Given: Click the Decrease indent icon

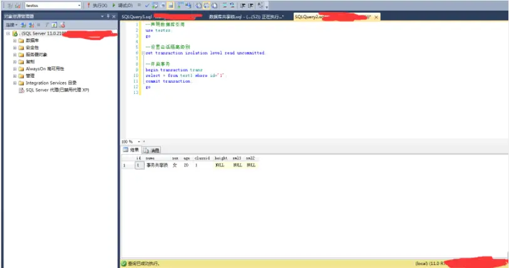Looking at the screenshot, I should (x=242, y=6).
